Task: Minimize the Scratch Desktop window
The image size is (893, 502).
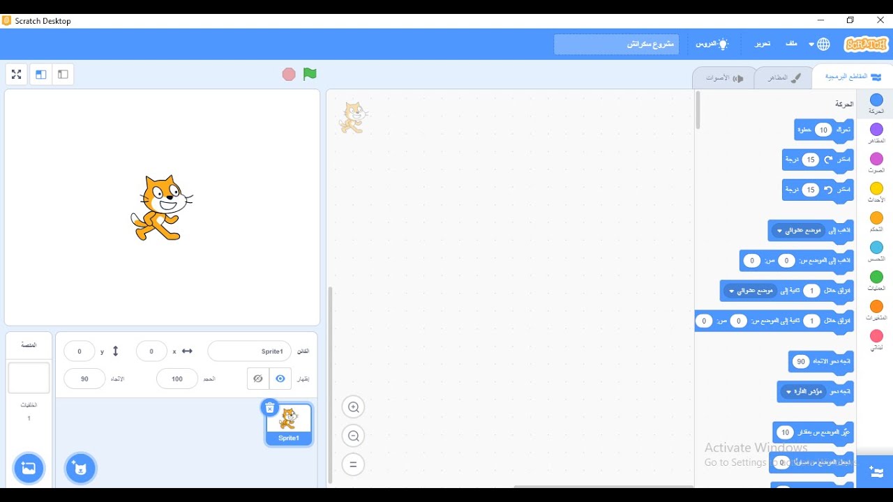Action: (821, 20)
